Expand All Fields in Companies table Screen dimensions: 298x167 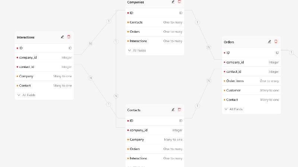pos(137,50)
